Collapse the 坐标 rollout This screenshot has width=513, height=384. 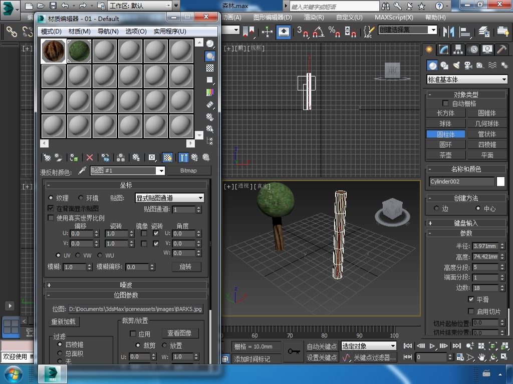point(126,185)
